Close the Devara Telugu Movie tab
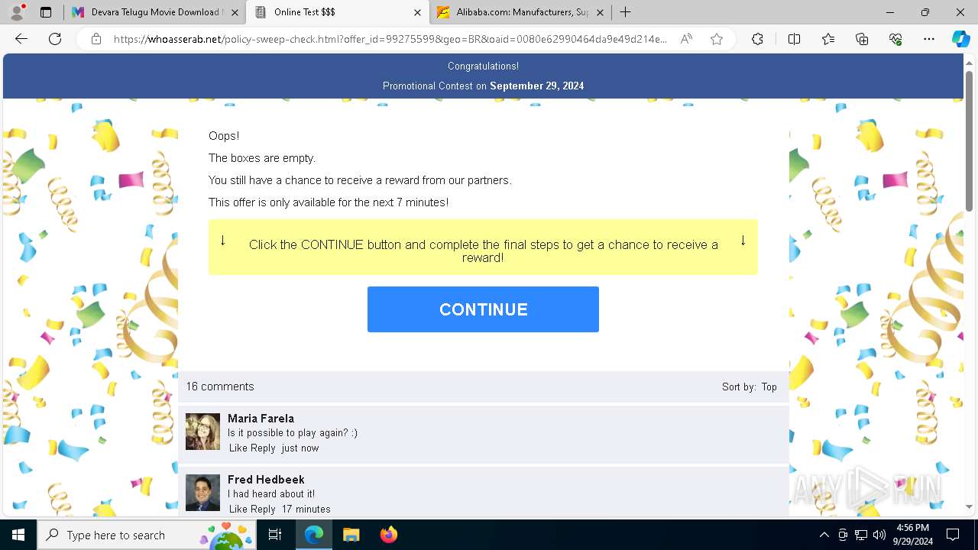Image resolution: width=978 pixels, height=550 pixels. click(x=235, y=12)
